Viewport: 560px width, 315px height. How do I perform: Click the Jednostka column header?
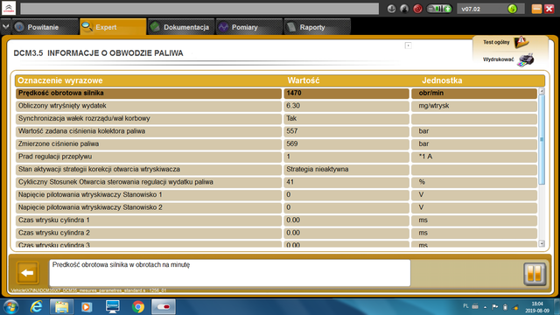coord(442,80)
